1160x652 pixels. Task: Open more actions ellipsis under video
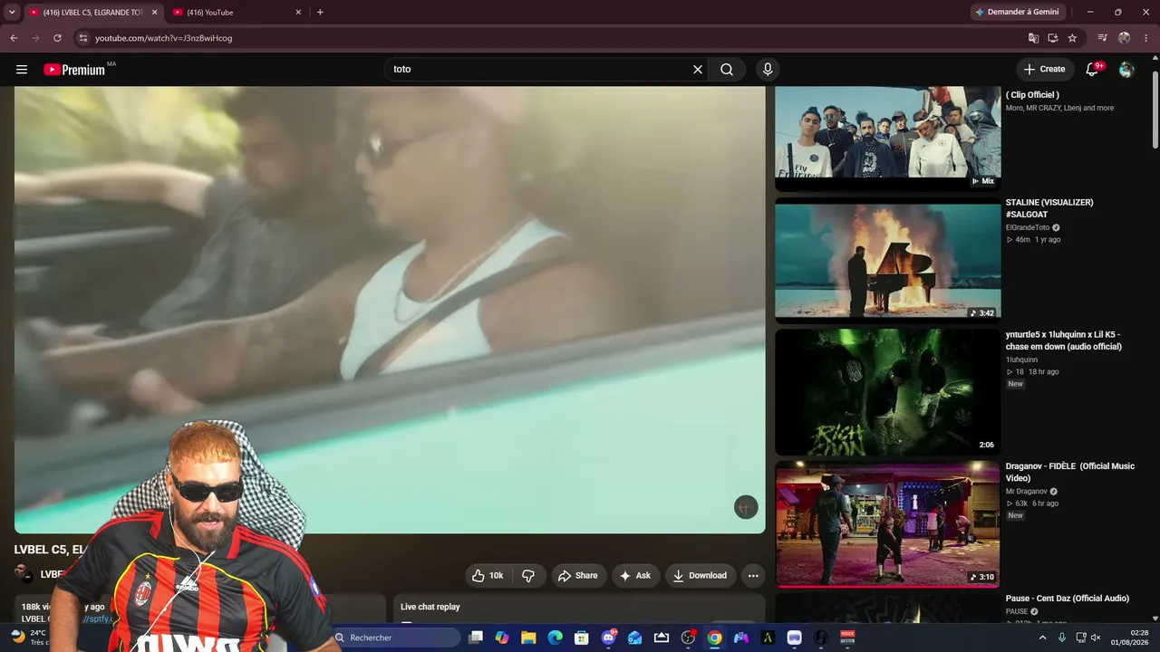(x=753, y=576)
